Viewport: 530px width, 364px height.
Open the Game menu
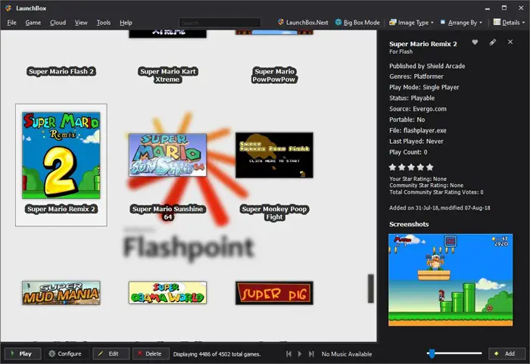pos(33,22)
